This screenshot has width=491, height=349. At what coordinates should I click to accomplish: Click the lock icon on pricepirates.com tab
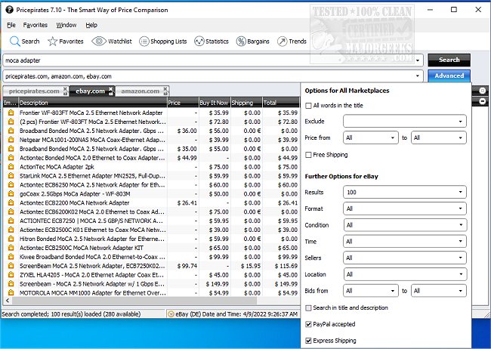coord(65,94)
